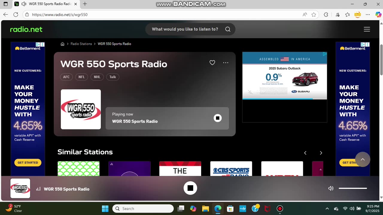Select the Talk tag

(x=113, y=77)
